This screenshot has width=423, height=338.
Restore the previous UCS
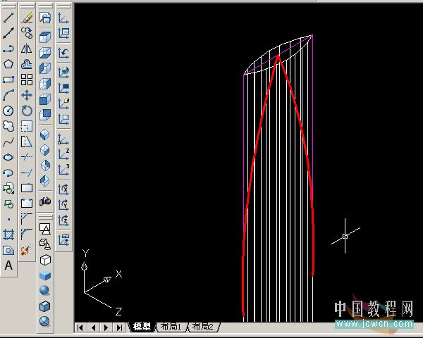(x=63, y=53)
